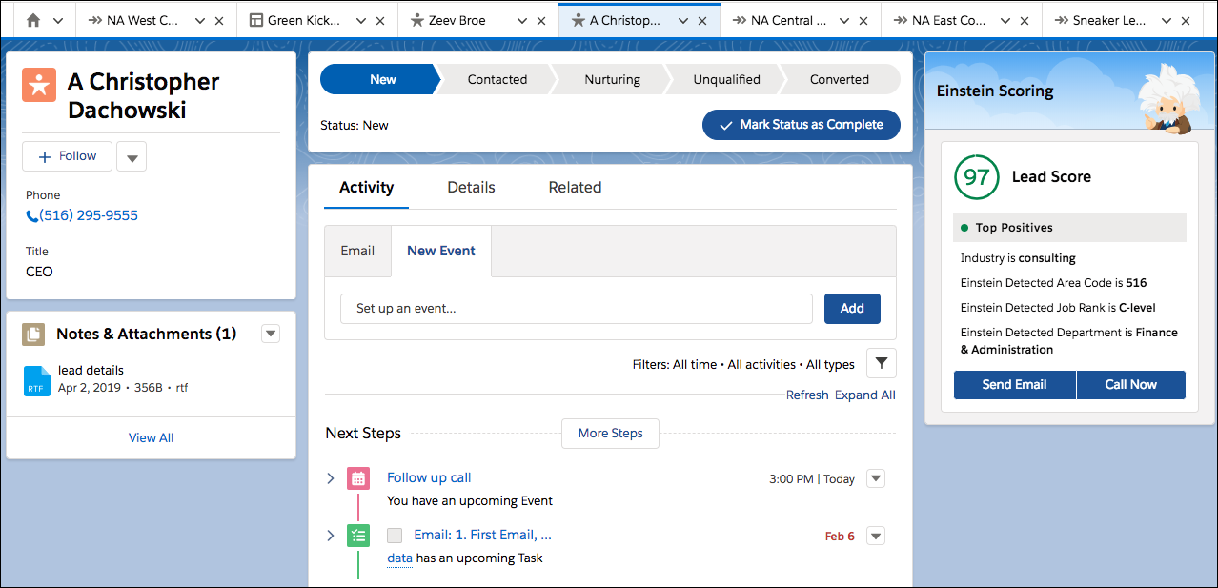This screenshot has height=588, width=1218.
Task: Close the NA East Co... tab
Action: 1025,21
